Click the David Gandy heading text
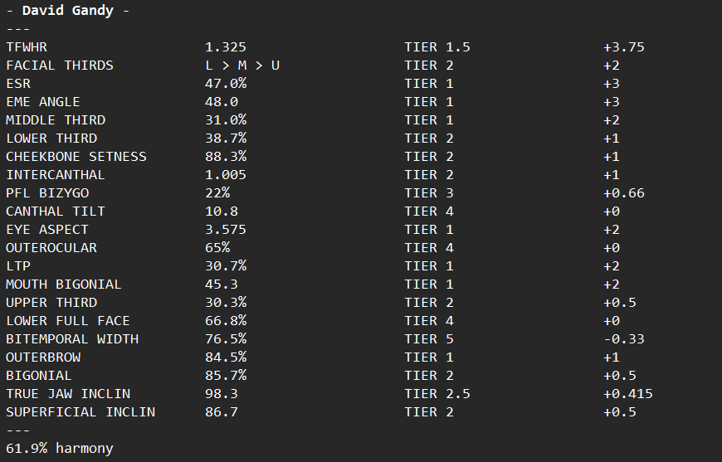Viewport: 722px width, 462px height. pyautogui.click(x=68, y=11)
